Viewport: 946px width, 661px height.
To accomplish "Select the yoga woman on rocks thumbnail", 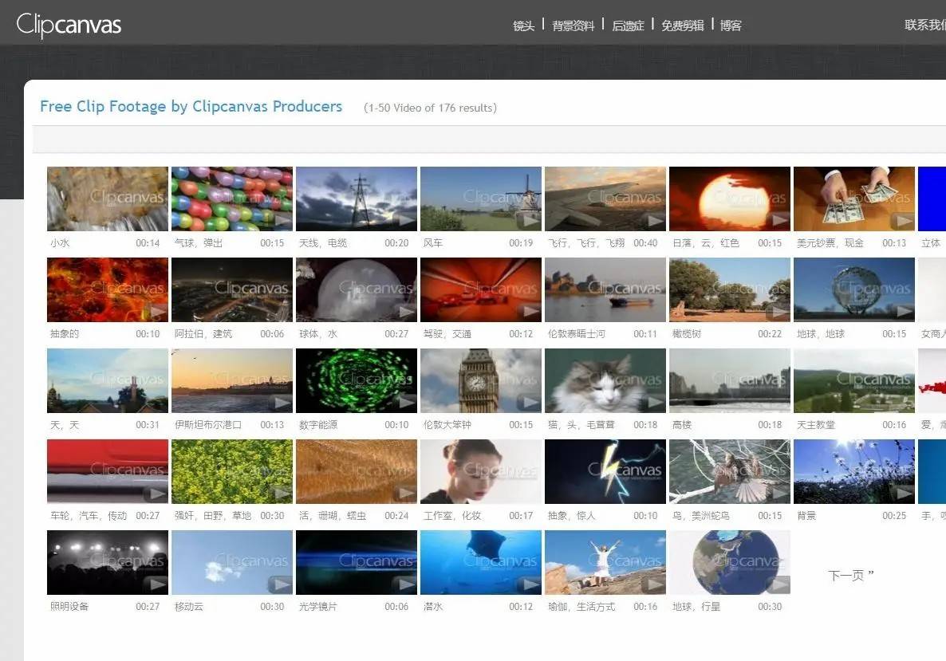I will point(605,562).
